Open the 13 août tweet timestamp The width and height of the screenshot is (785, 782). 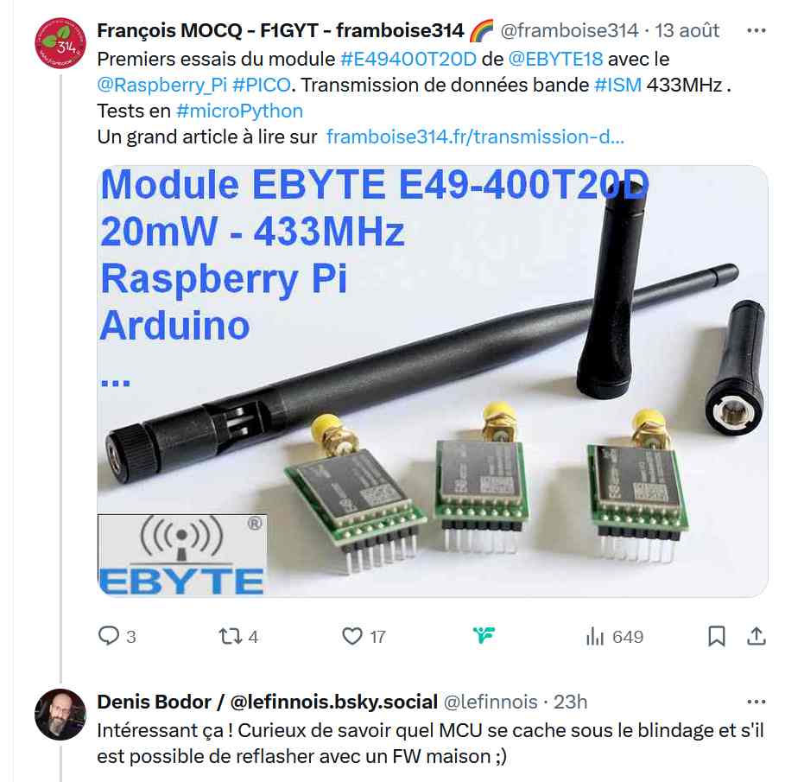tap(687, 30)
